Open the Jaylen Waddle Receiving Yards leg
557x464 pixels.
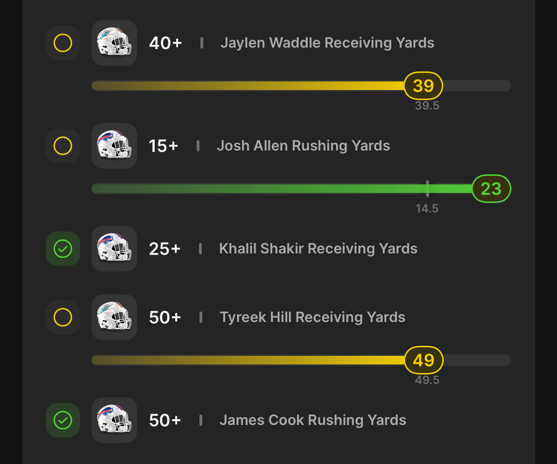coord(327,43)
